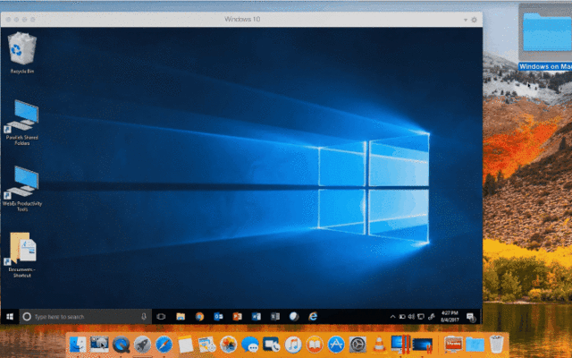Open Finder from the macOS Dock

78,345
